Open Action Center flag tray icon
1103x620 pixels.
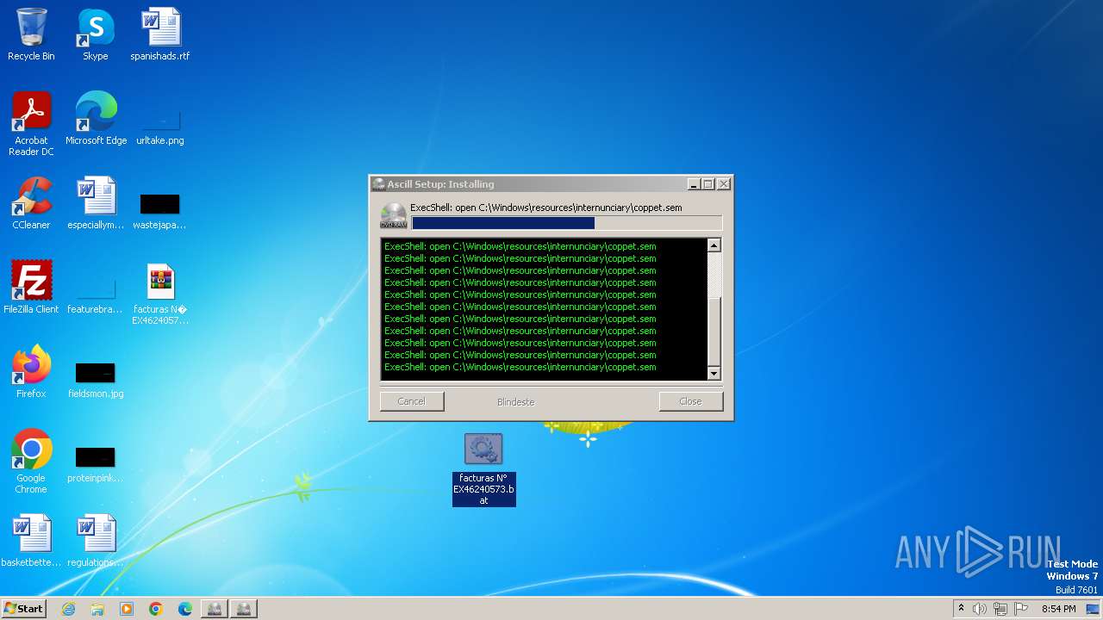pyautogui.click(x=1021, y=609)
